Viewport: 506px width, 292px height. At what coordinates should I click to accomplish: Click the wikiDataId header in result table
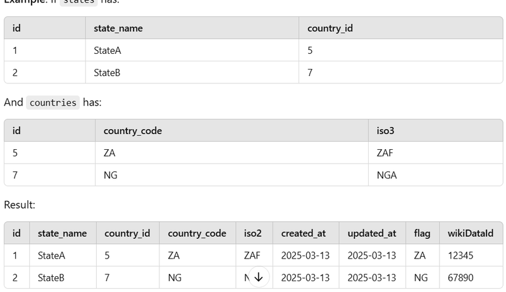pyautogui.click(x=470, y=233)
